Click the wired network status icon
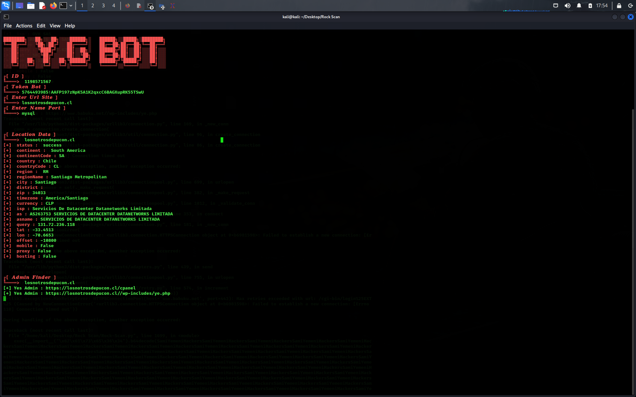Image resolution: width=636 pixels, height=397 pixels. 556,6
